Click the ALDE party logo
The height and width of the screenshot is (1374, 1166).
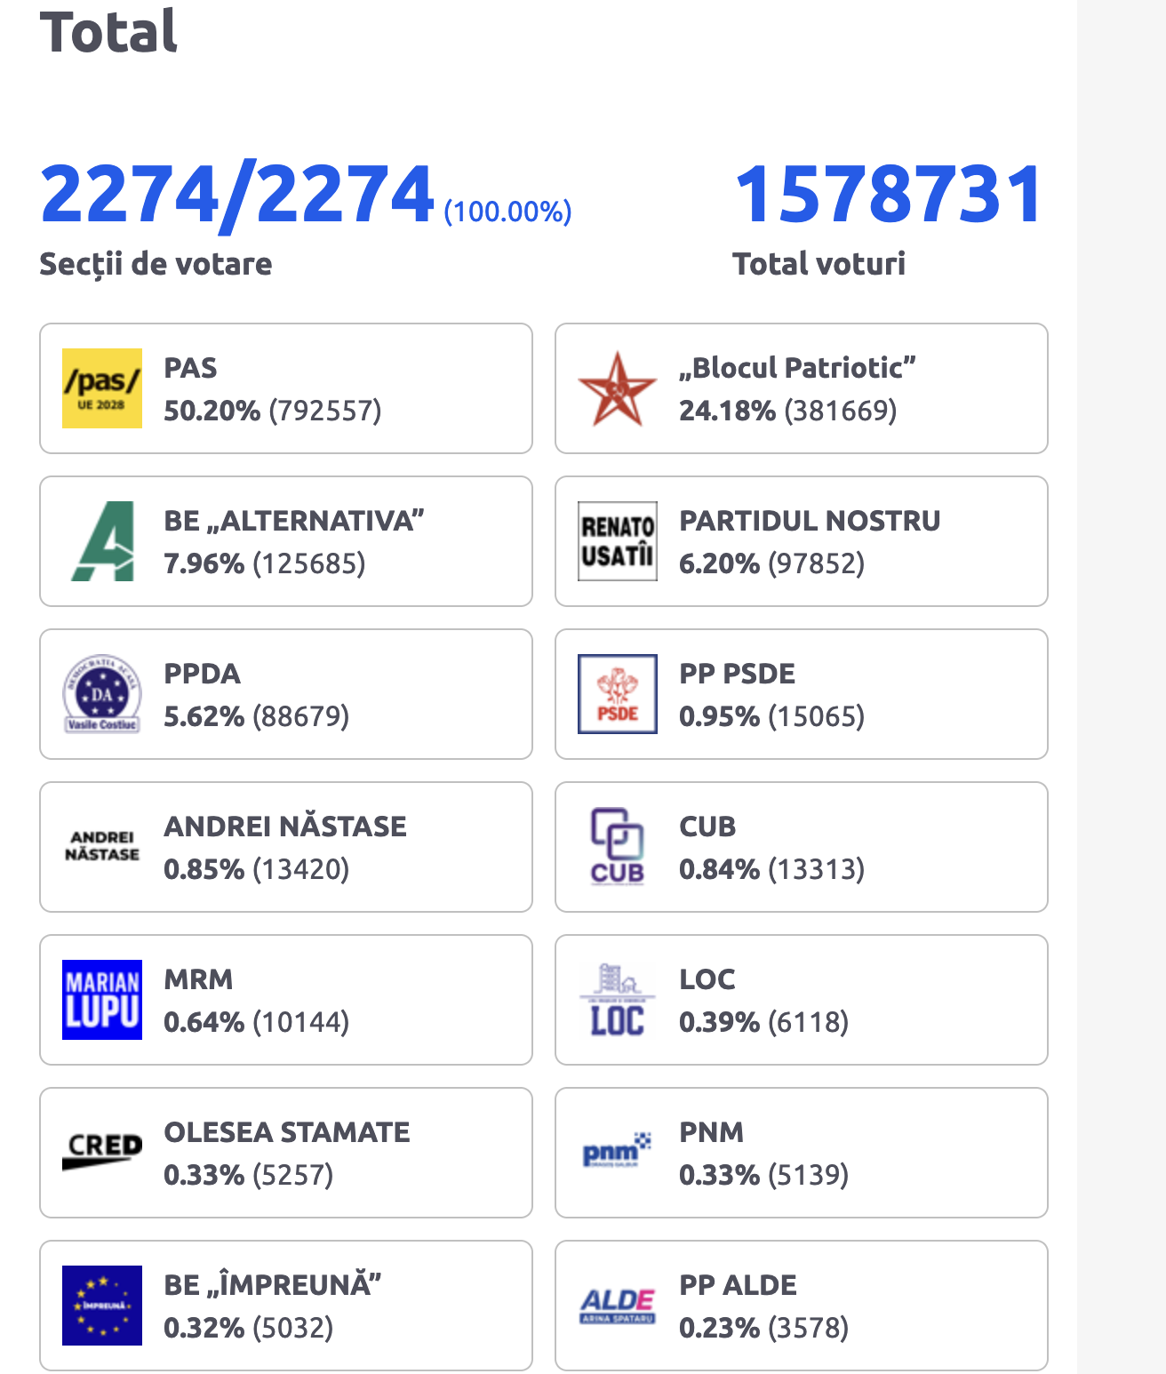coord(618,1306)
